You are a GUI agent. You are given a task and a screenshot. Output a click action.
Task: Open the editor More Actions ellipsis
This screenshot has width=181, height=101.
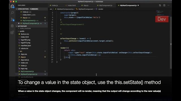[169, 5]
